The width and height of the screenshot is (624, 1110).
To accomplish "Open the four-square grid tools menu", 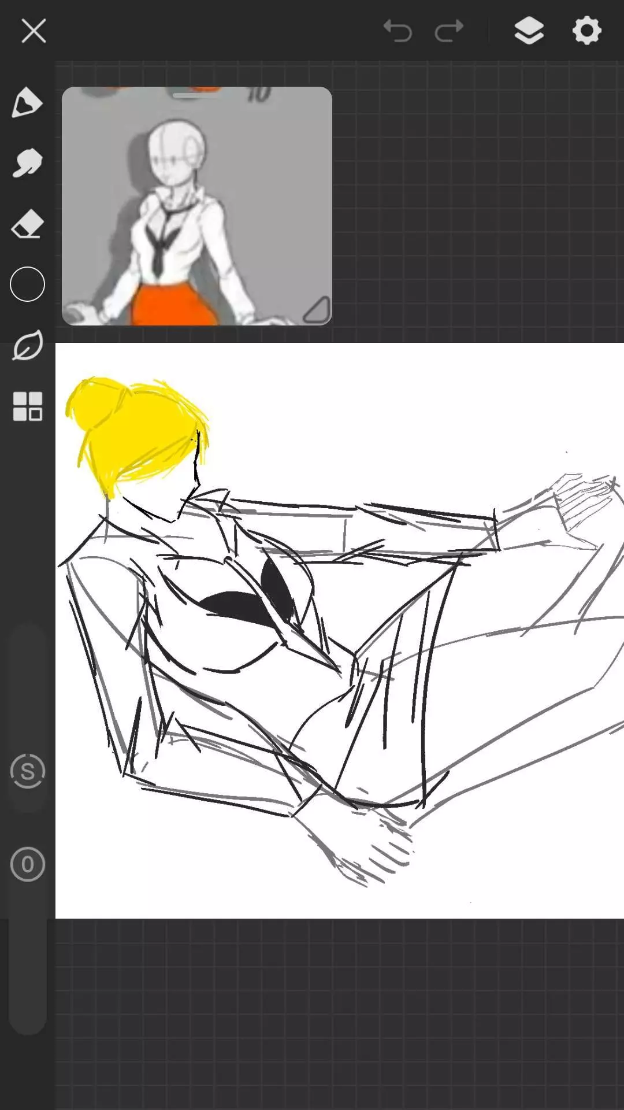I will (x=27, y=406).
